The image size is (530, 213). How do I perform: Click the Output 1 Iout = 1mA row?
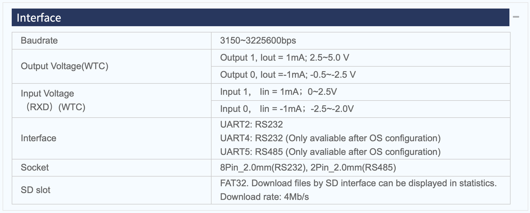point(361,58)
